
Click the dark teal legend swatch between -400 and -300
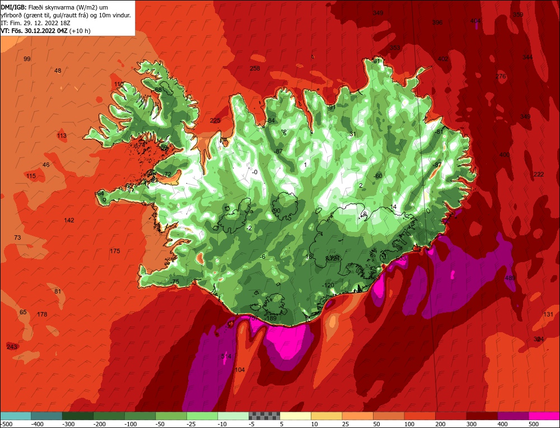tap(47, 416)
